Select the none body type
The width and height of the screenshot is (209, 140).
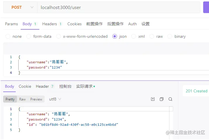(x=13, y=36)
